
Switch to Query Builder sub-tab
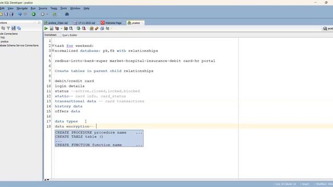(x=69, y=35)
